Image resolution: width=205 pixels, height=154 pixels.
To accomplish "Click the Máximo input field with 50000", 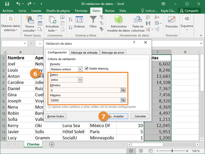I will coord(85,100).
